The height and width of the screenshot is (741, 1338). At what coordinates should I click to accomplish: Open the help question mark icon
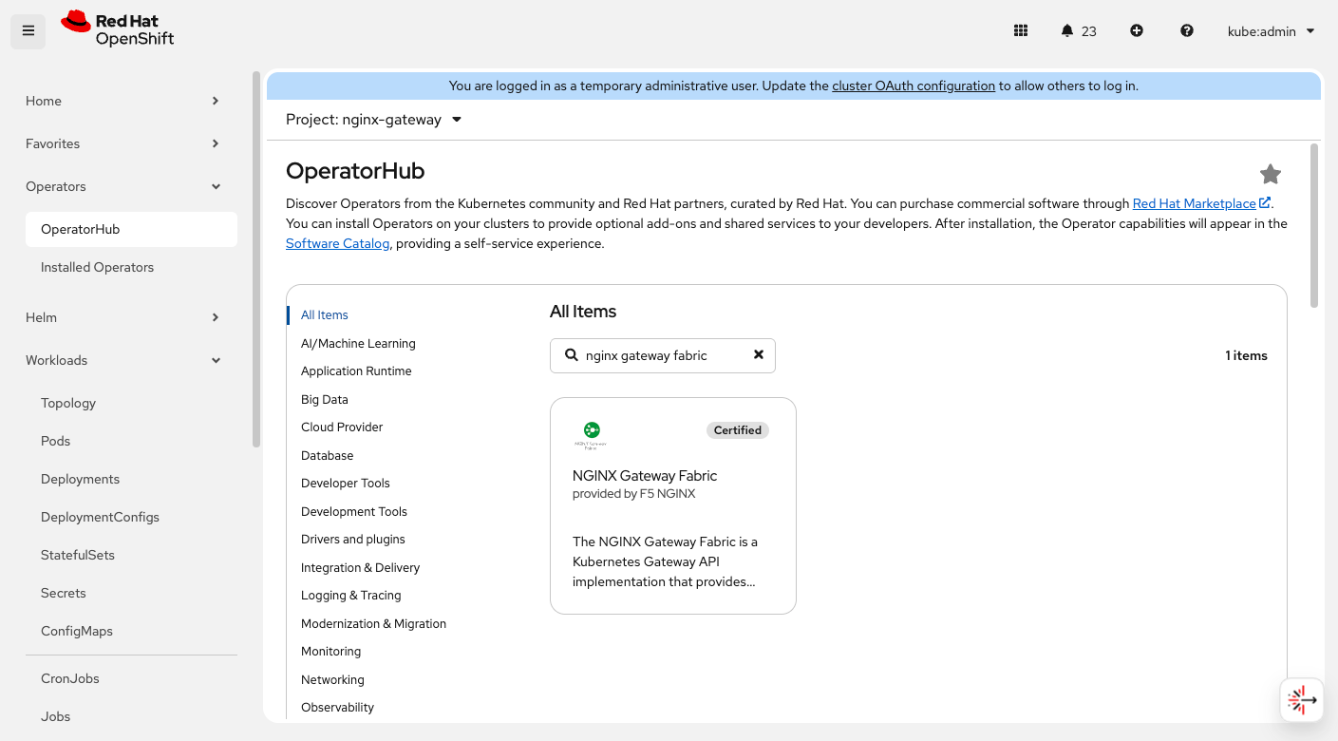tap(1186, 30)
